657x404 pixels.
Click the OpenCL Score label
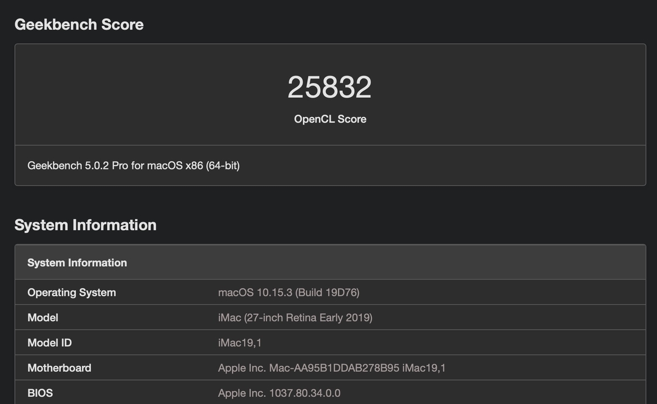[330, 119]
